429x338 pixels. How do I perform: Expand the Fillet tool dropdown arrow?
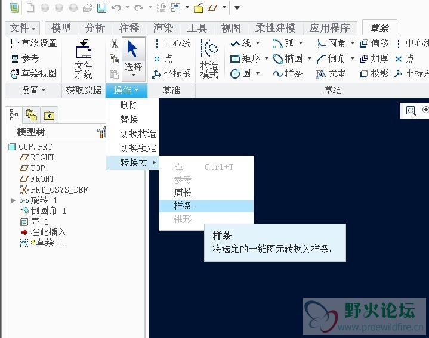coord(353,43)
